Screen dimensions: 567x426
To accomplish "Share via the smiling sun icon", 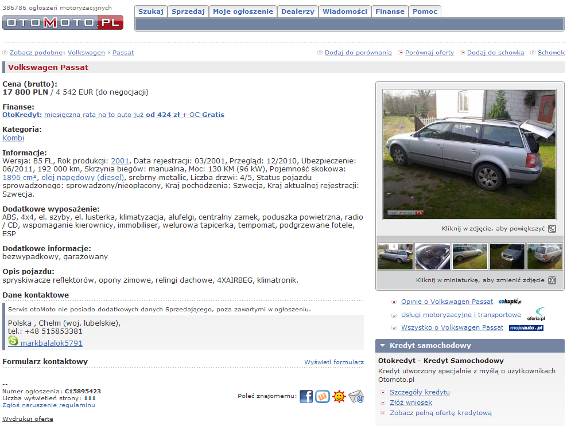I will pos(339,396).
